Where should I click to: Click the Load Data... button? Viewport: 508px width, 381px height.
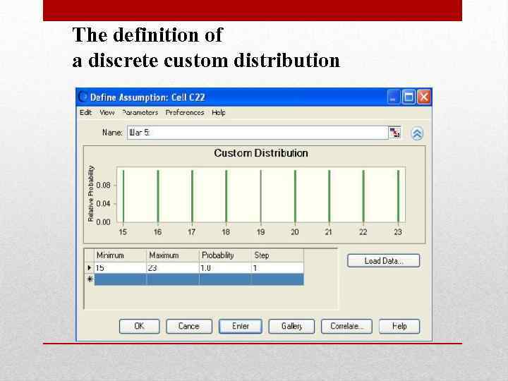384,261
